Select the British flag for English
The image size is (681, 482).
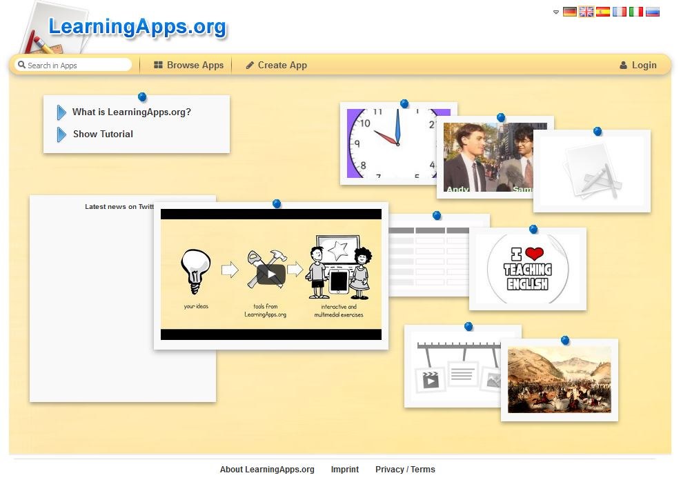tap(586, 12)
